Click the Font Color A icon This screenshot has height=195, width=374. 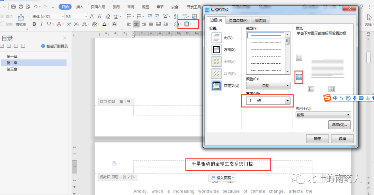(104, 24)
